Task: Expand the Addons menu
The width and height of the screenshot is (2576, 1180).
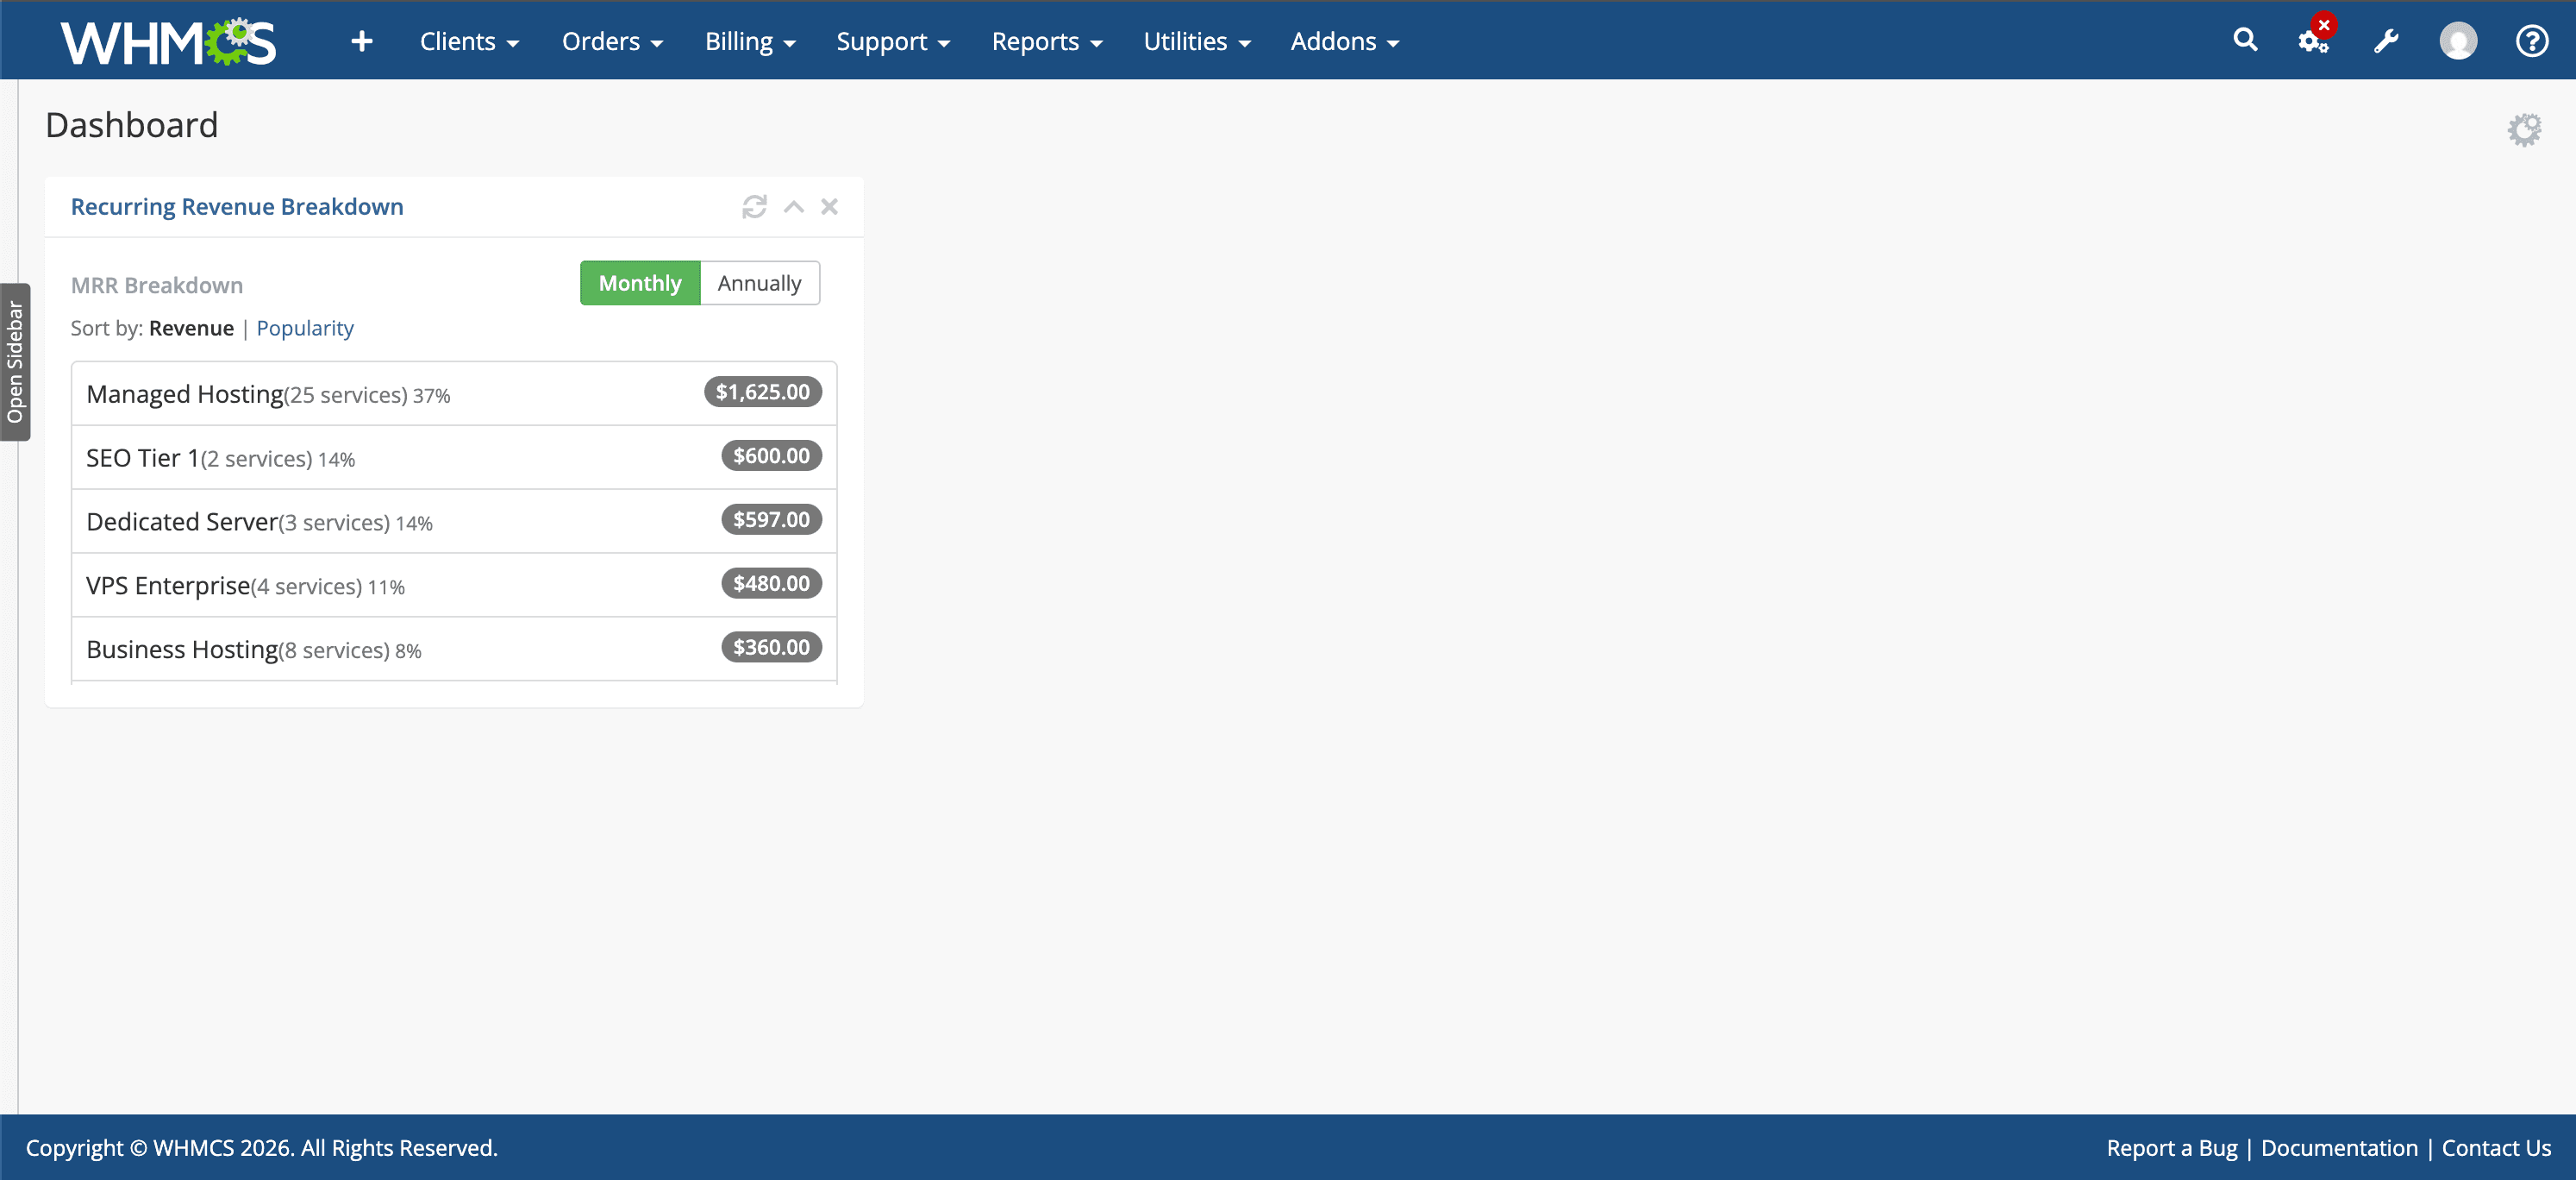Action: (1344, 41)
